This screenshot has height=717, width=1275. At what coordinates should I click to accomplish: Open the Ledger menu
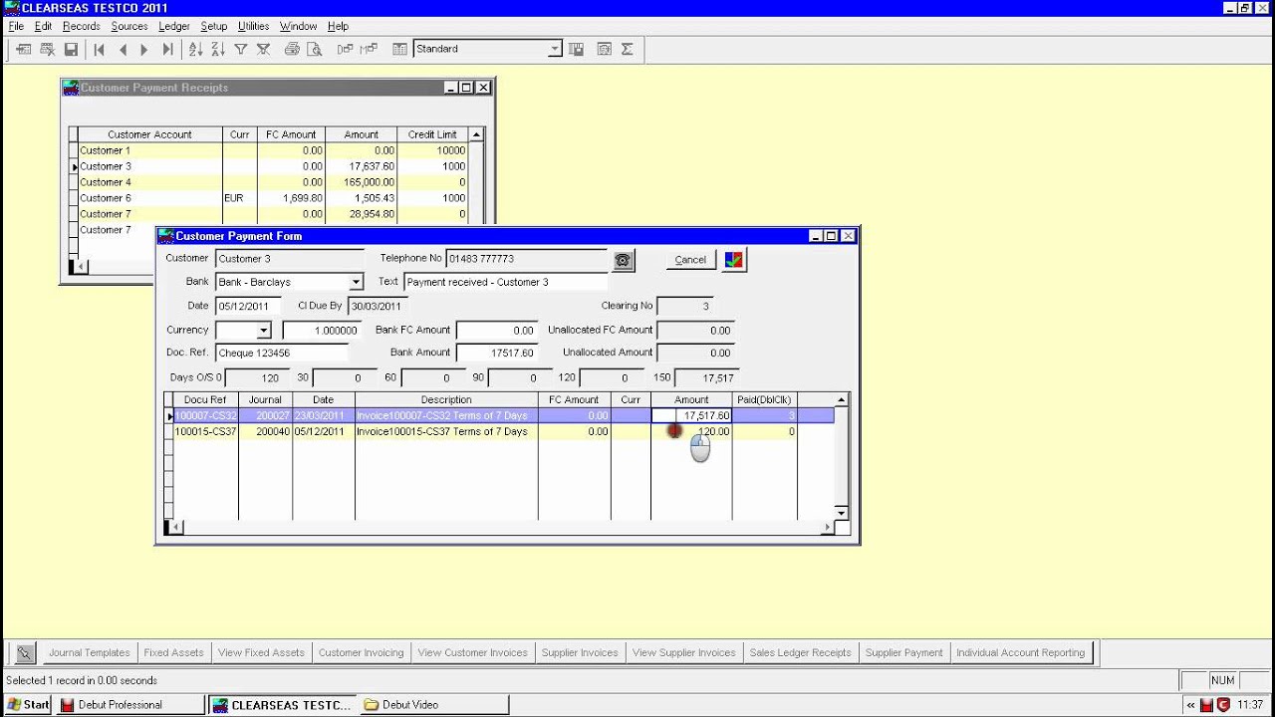pos(174,26)
